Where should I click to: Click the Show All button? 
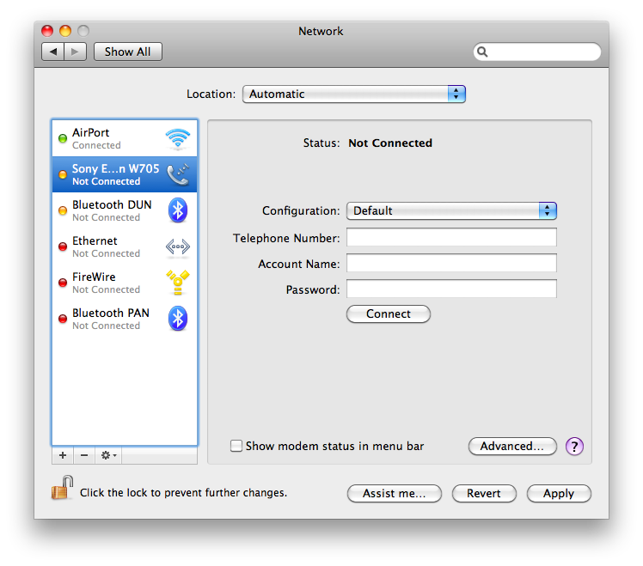(x=127, y=52)
